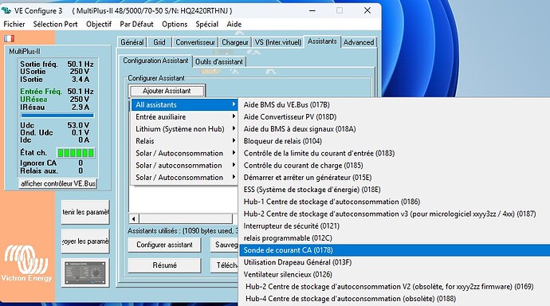Click the assistant list horizontal scrollbar track
The width and height of the screenshot is (550, 306).
click(x=186, y=219)
